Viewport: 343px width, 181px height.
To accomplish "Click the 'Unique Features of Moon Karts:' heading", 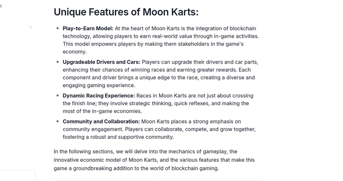I will pos(126,12).
